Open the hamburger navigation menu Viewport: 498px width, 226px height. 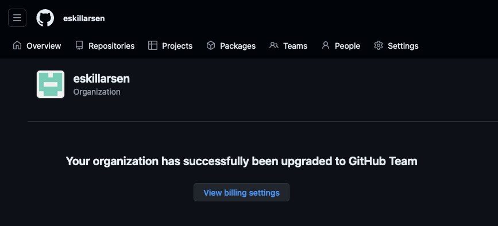[x=17, y=18]
